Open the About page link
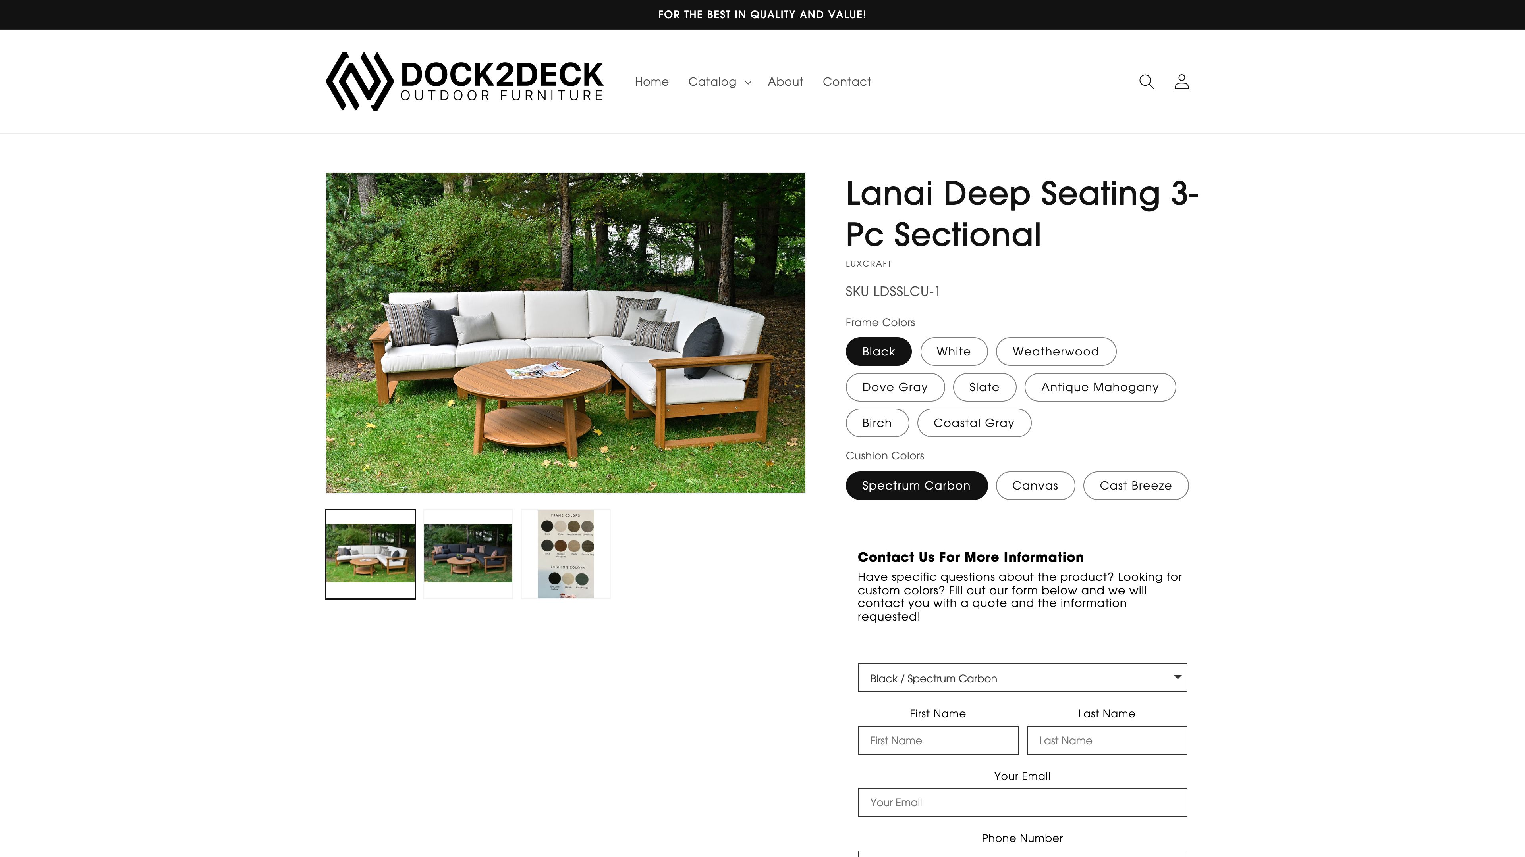This screenshot has width=1525, height=857. (785, 82)
